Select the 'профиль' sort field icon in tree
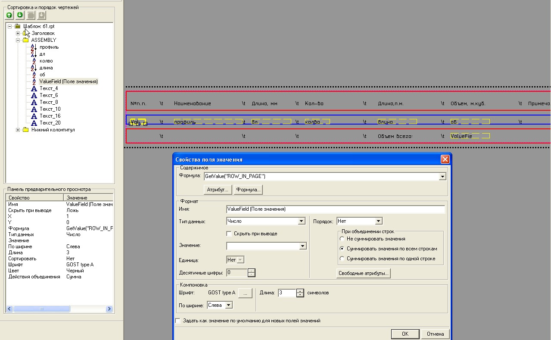This screenshot has height=340, width=551. 34,47
